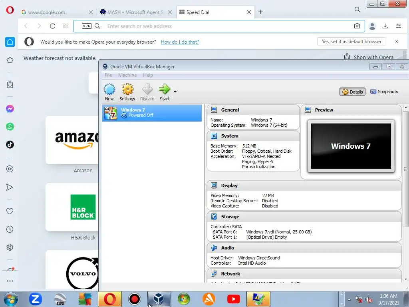409x307 pixels.
Task: Open the VirtualBox Help menu
Action: point(148,75)
